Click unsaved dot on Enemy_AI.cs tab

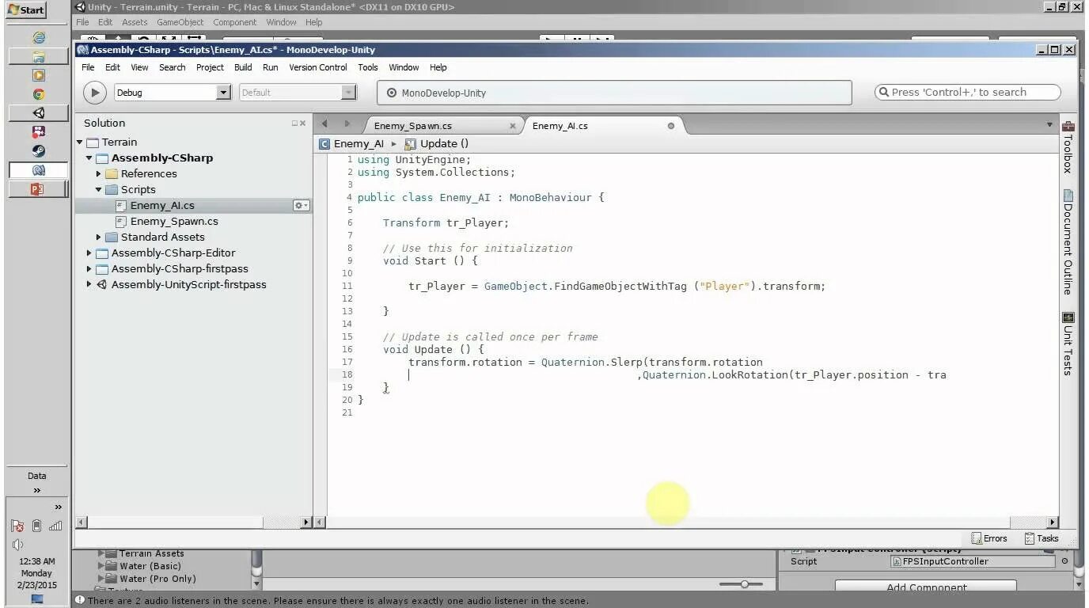pos(671,126)
